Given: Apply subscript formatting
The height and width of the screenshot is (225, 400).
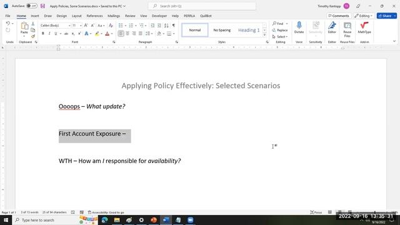Looking at the screenshot, I should pos(73,34).
